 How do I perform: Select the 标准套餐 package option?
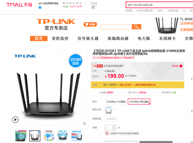click(111, 119)
